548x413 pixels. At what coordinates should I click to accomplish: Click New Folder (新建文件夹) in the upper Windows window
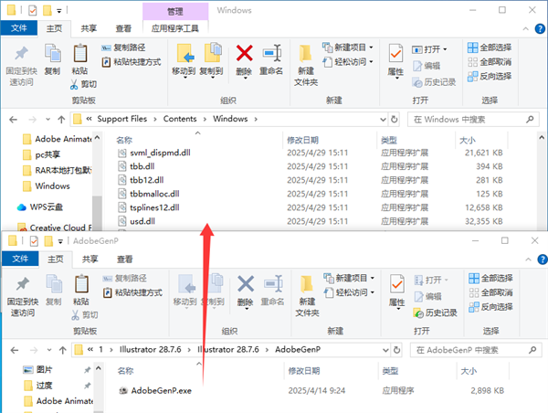point(305,62)
